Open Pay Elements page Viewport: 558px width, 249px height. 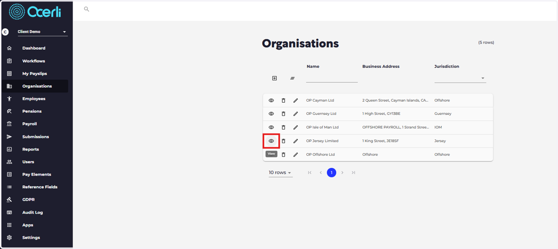(37, 174)
